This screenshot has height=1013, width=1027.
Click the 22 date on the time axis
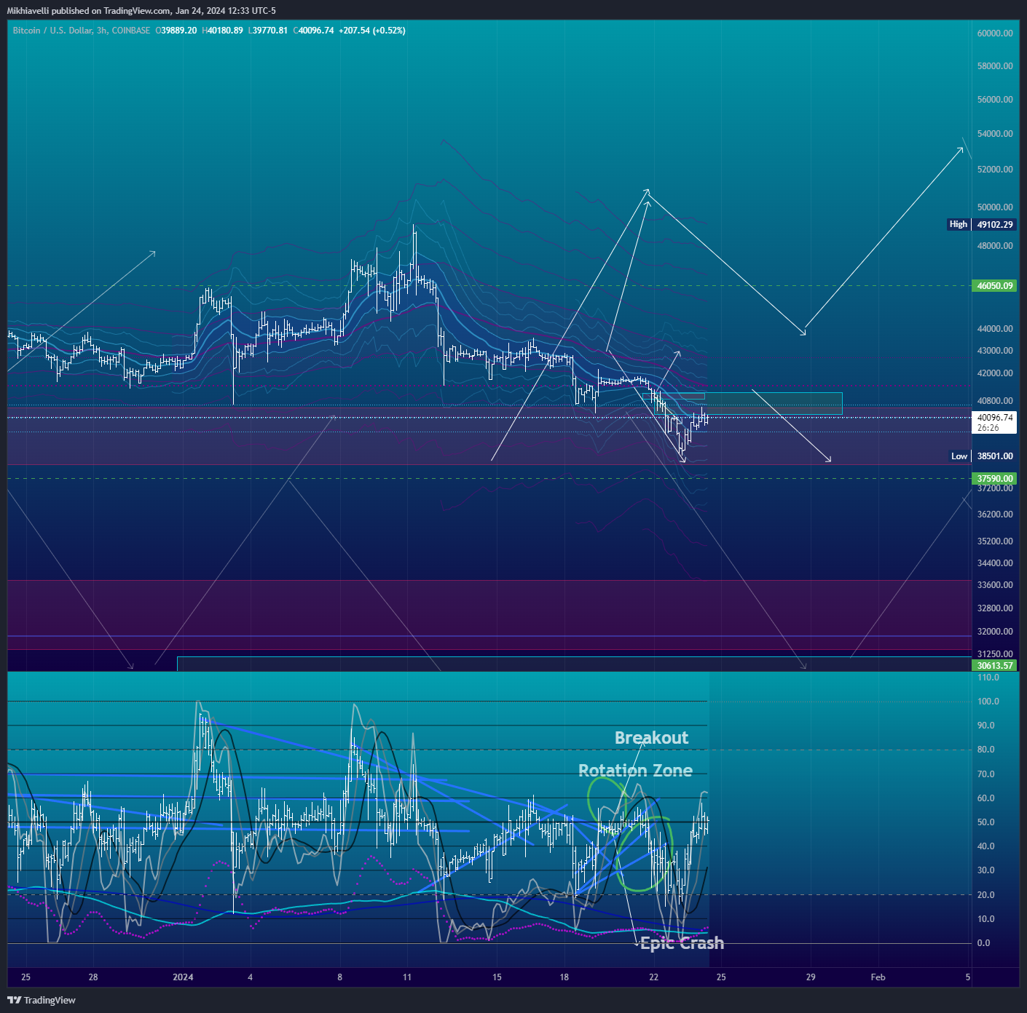(x=654, y=977)
